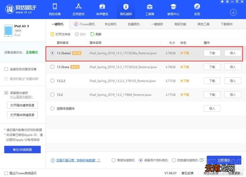Open the 工具箱 toolbox section
Screen dimensions: 246x177
(149, 10)
